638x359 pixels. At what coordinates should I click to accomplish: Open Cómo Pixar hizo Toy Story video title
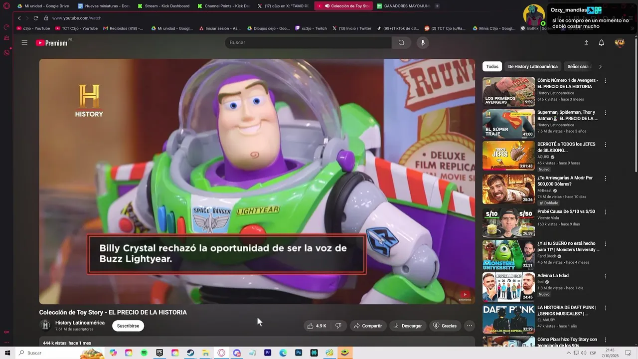pyautogui.click(x=567, y=343)
